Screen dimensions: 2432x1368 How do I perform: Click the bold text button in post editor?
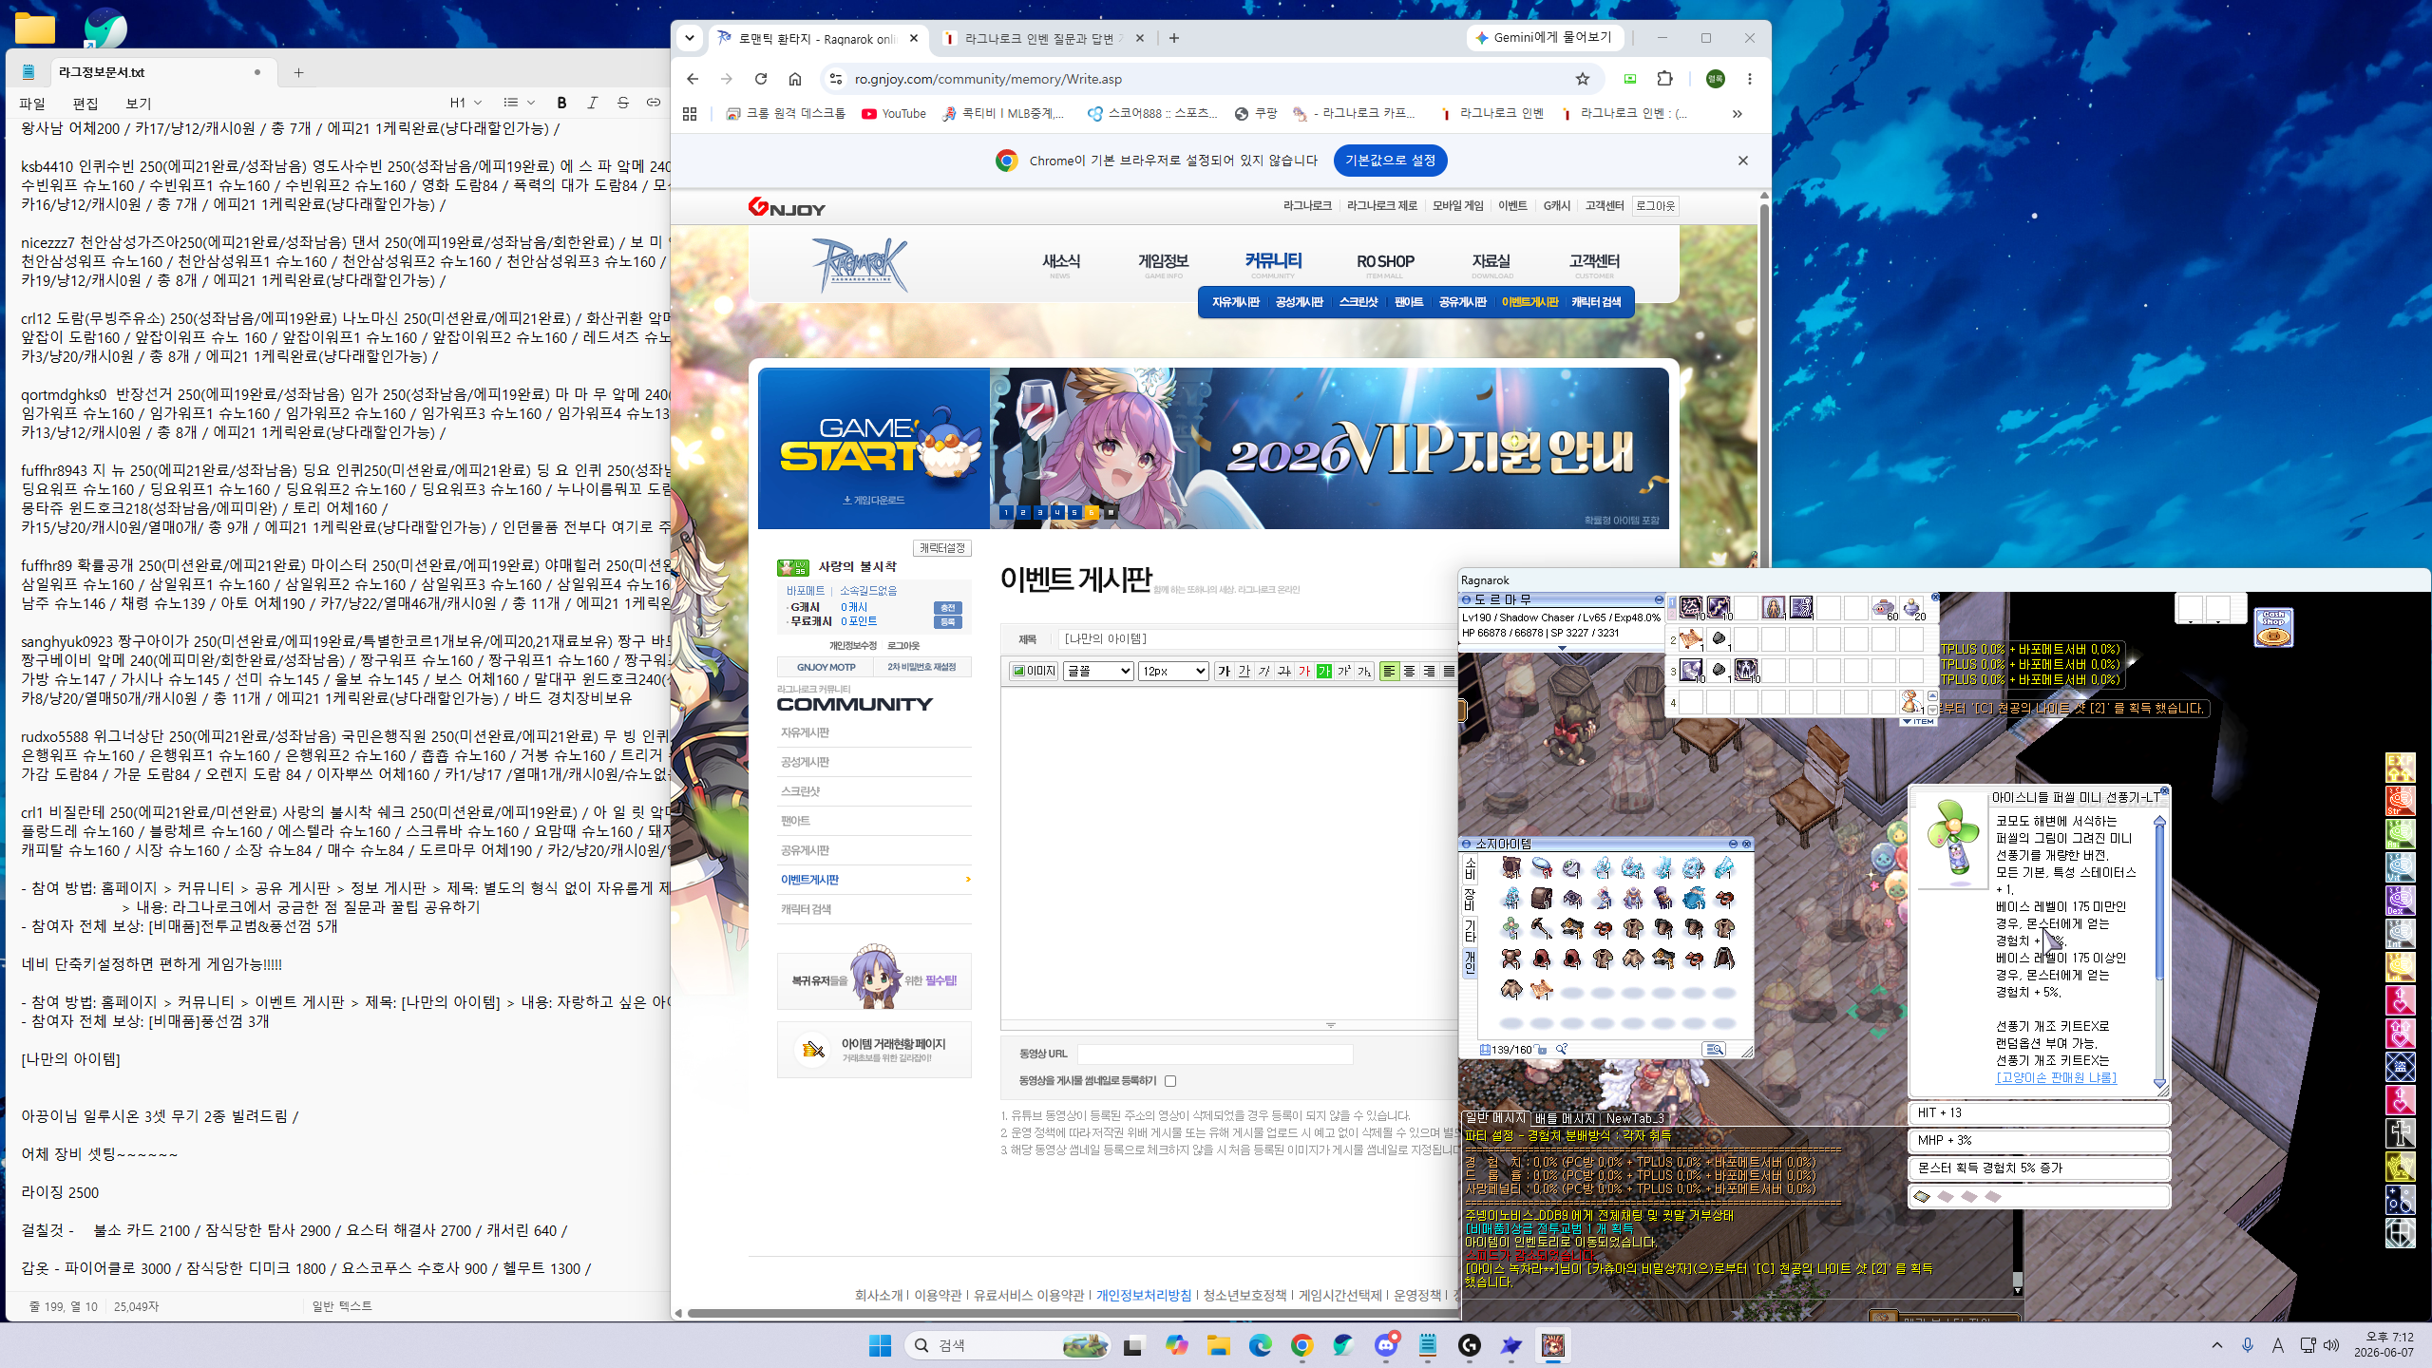click(1224, 672)
